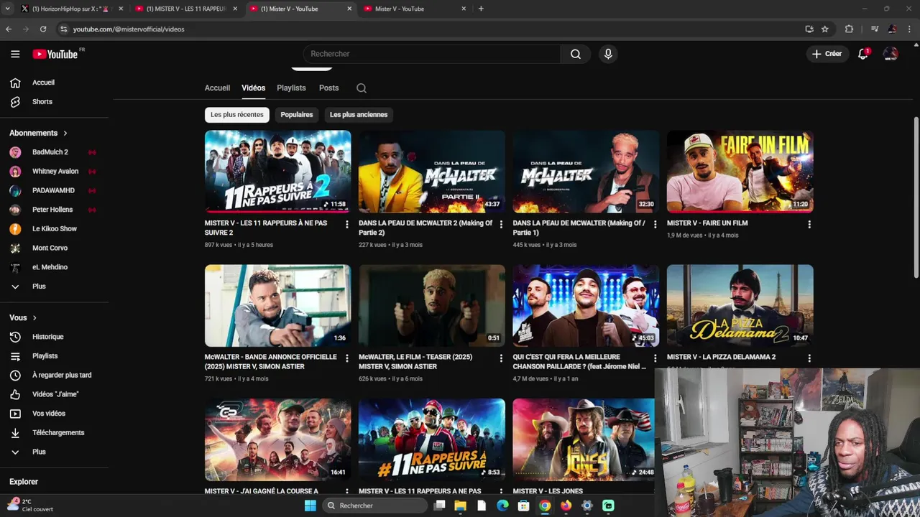This screenshot has width=920, height=517.
Task: Open options for McWalter Making Of Partie 1
Action: tap(655, 224)
